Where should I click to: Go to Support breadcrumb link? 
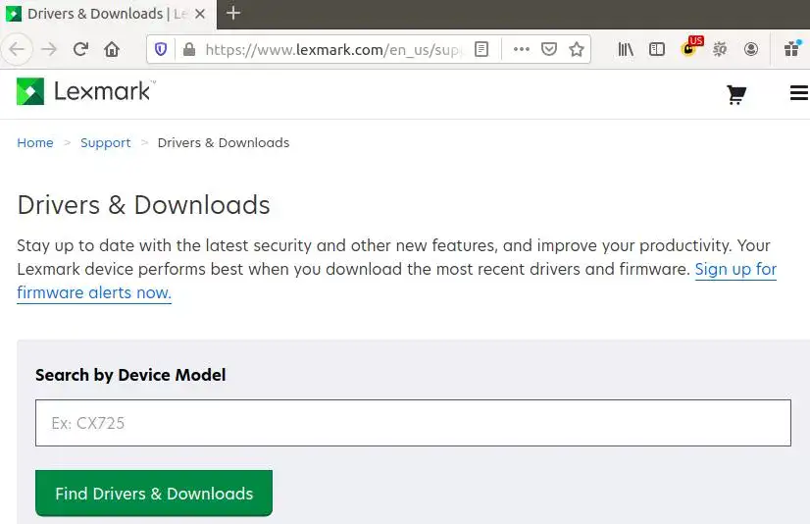[x=105, y=142]
